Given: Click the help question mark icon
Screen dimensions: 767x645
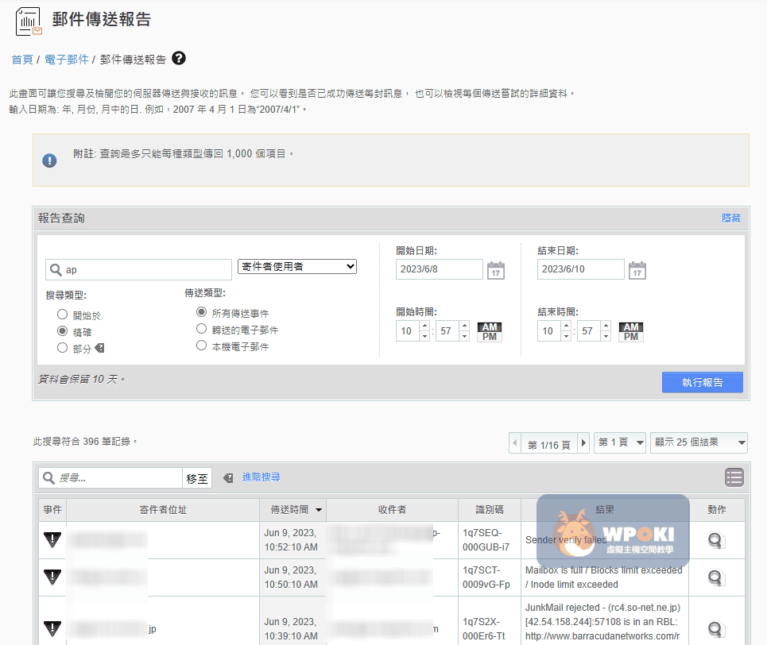Looking at the screenshot, I should tap(179, 58).
